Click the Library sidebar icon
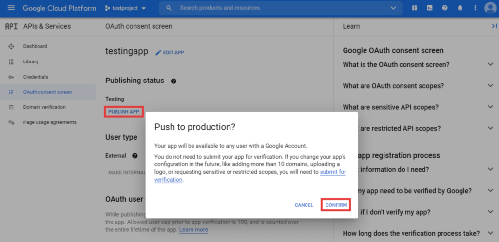The image size is (499, 242). 11,62
